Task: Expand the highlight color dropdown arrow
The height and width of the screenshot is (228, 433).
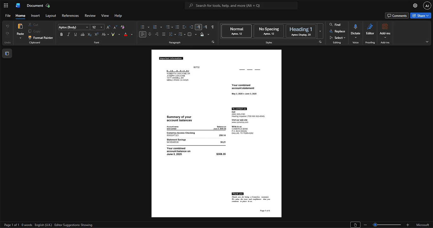Action: [x=119, y=34]
